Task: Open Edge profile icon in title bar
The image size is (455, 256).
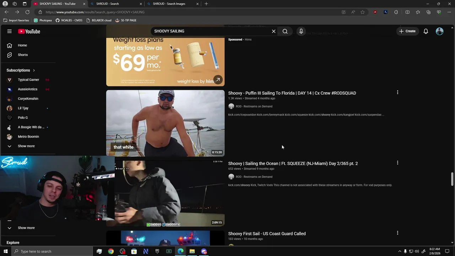Action: (5, 4)
